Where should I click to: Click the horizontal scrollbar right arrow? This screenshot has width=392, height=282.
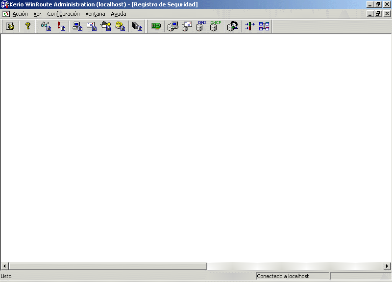[x=387, y=266]
